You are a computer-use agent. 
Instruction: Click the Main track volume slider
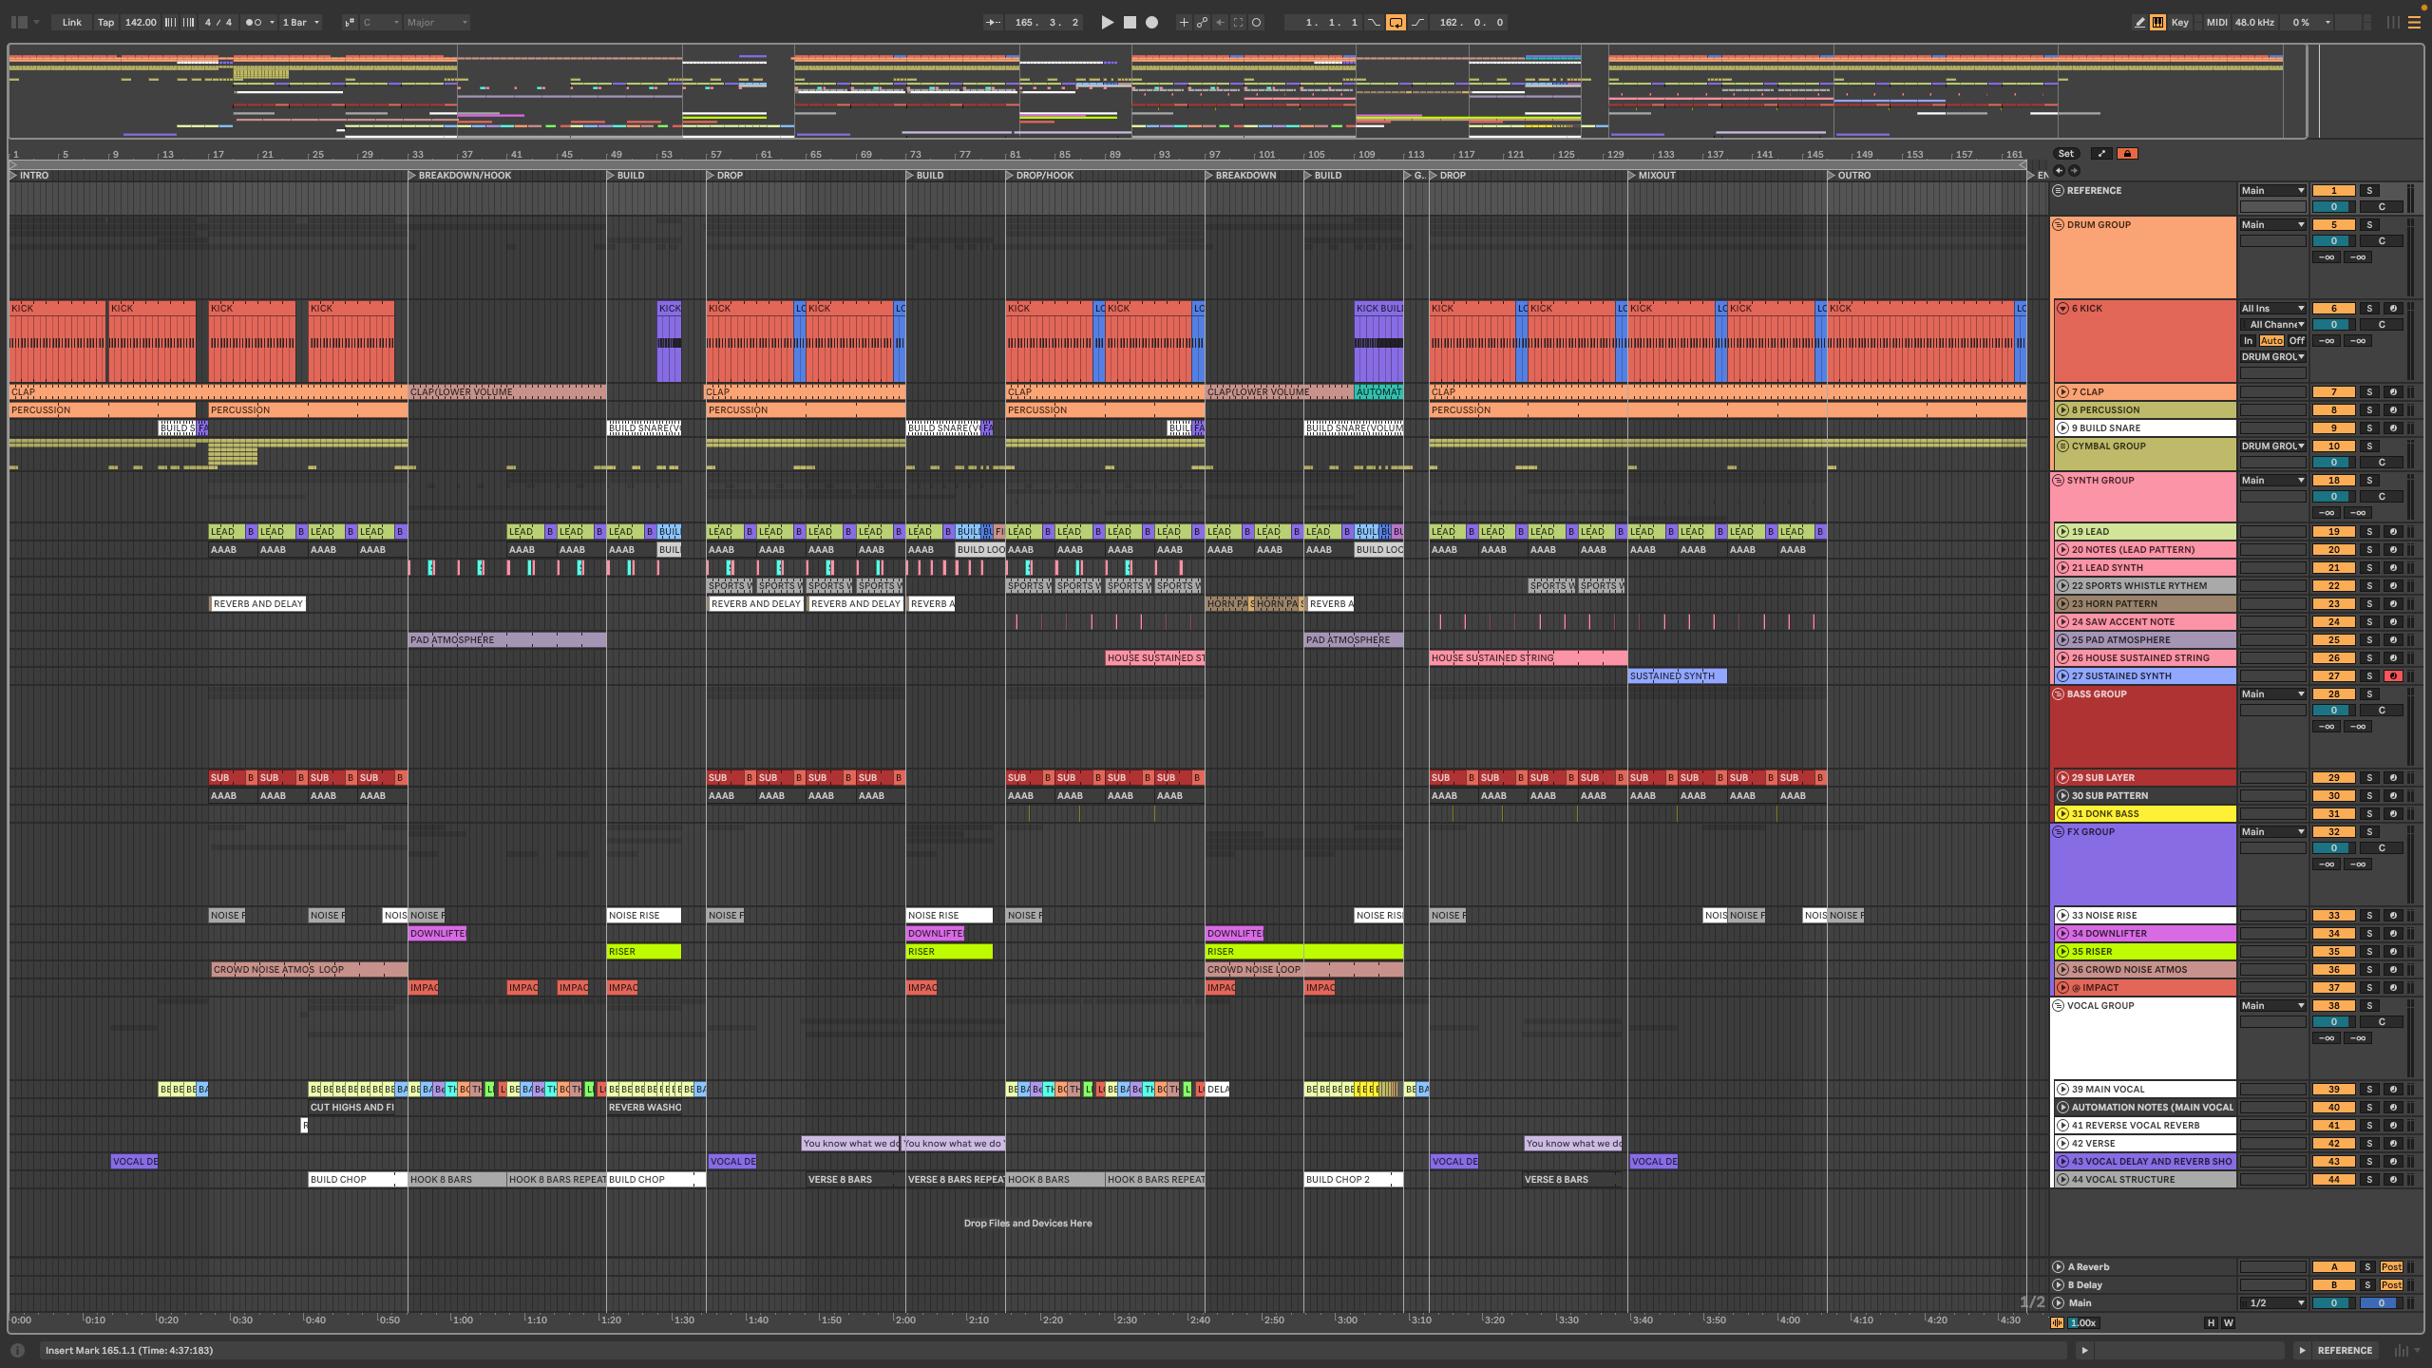click(2333, 1302)
